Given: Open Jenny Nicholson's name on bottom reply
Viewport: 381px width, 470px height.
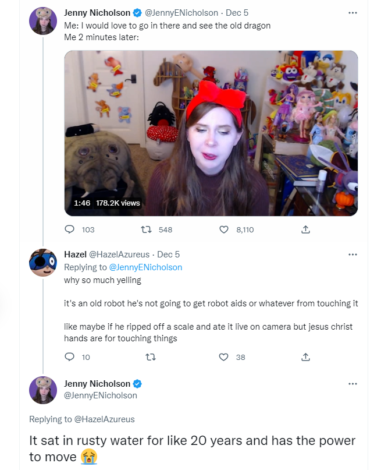Looking at the screenshot, I should pyautogui.click(x=97, y=384).
